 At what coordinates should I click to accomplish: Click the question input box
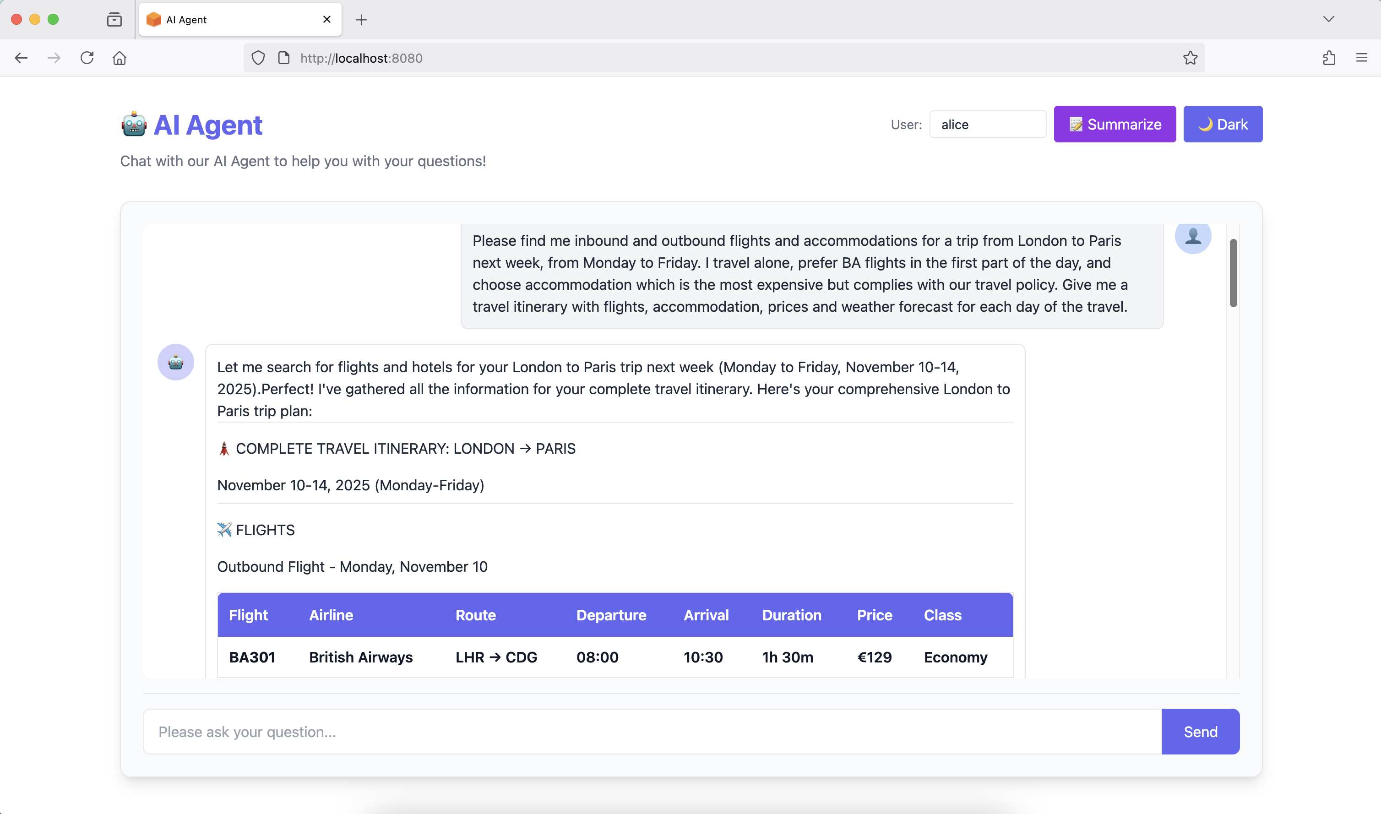[x=652, y=731]
